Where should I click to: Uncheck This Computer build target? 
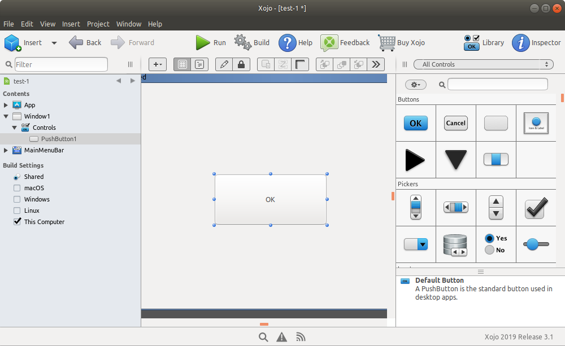17,221
